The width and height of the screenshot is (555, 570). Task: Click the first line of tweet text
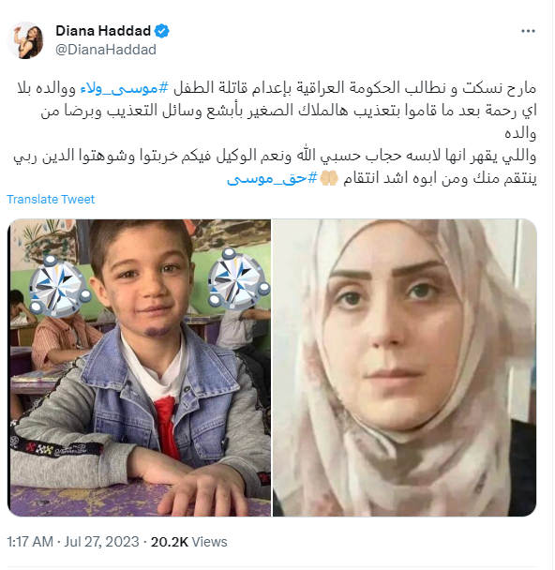click(x=277, y=88)
